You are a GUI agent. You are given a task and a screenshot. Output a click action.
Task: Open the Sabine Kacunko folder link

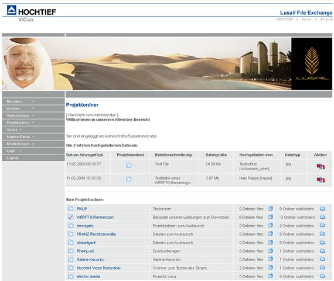pos(90,259)
